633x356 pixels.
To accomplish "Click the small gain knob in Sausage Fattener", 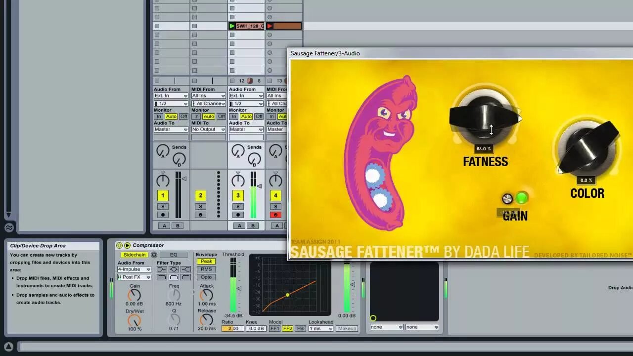I will 507,199.
